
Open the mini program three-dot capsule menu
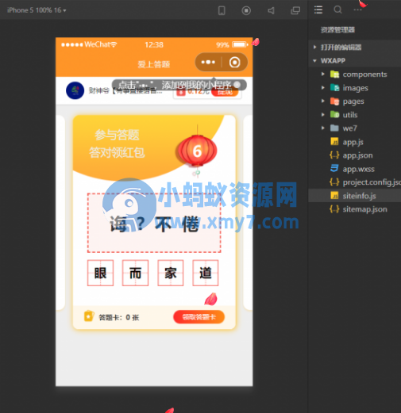click(x=208, y=63)
